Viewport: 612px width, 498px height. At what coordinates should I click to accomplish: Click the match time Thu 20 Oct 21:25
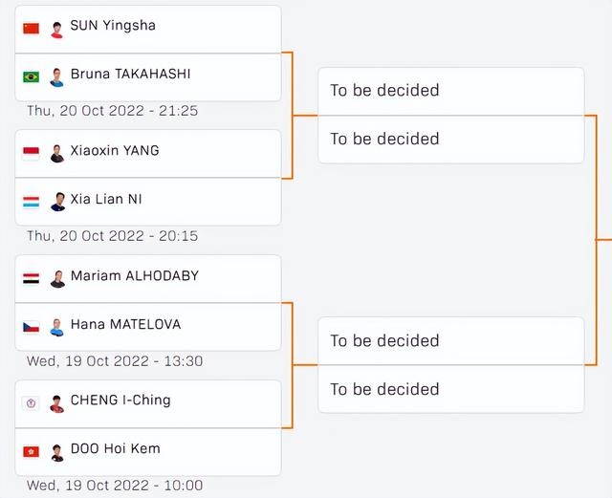(x=113, y=111)
